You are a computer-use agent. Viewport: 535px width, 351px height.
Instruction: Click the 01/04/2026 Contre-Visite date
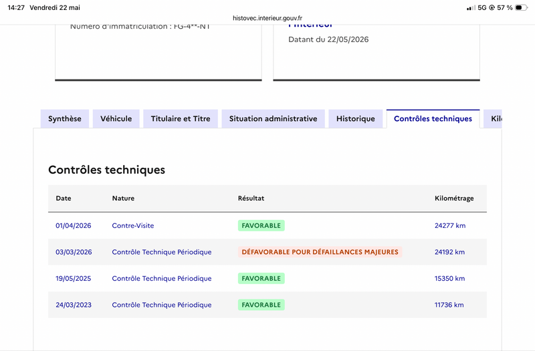[x=74, y=225]
